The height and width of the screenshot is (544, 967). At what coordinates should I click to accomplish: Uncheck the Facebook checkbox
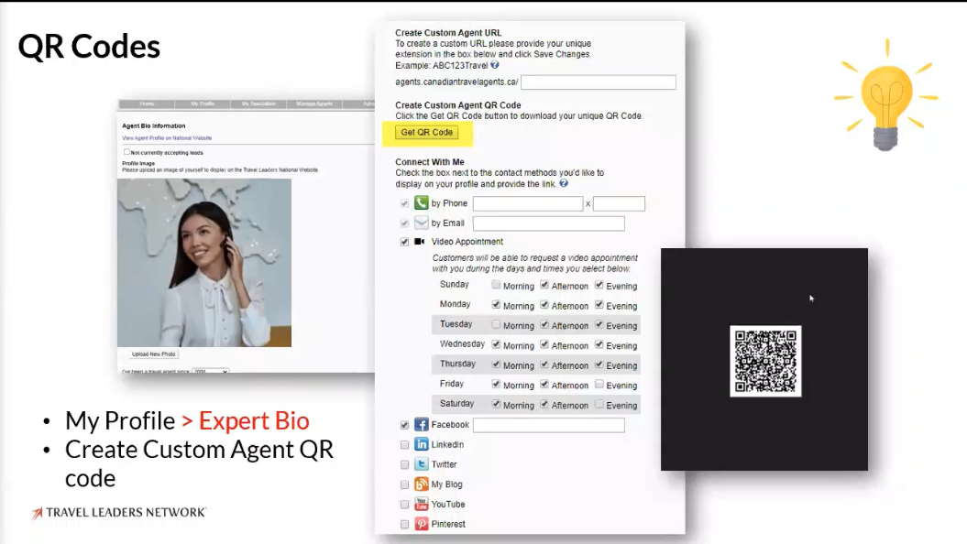pyautogui.click(x=404, y=424)
